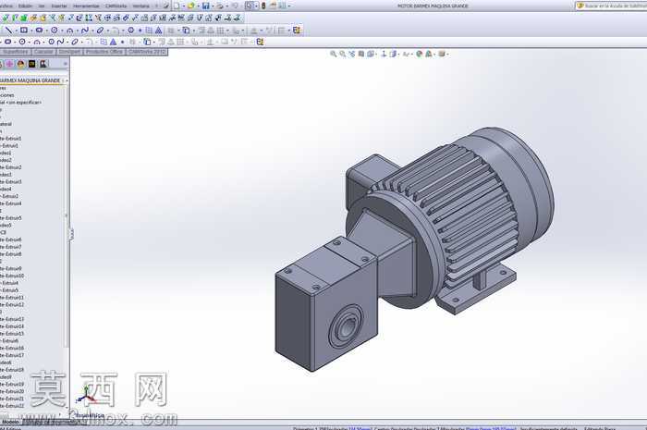This screenshot has width=647, height=430.
Task: Select the Circle tool in lower sketch toolbar
Action: tap(22, 42)
